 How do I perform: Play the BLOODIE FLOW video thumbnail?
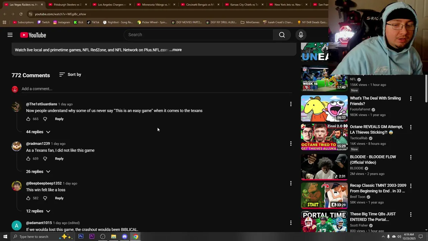324,167
